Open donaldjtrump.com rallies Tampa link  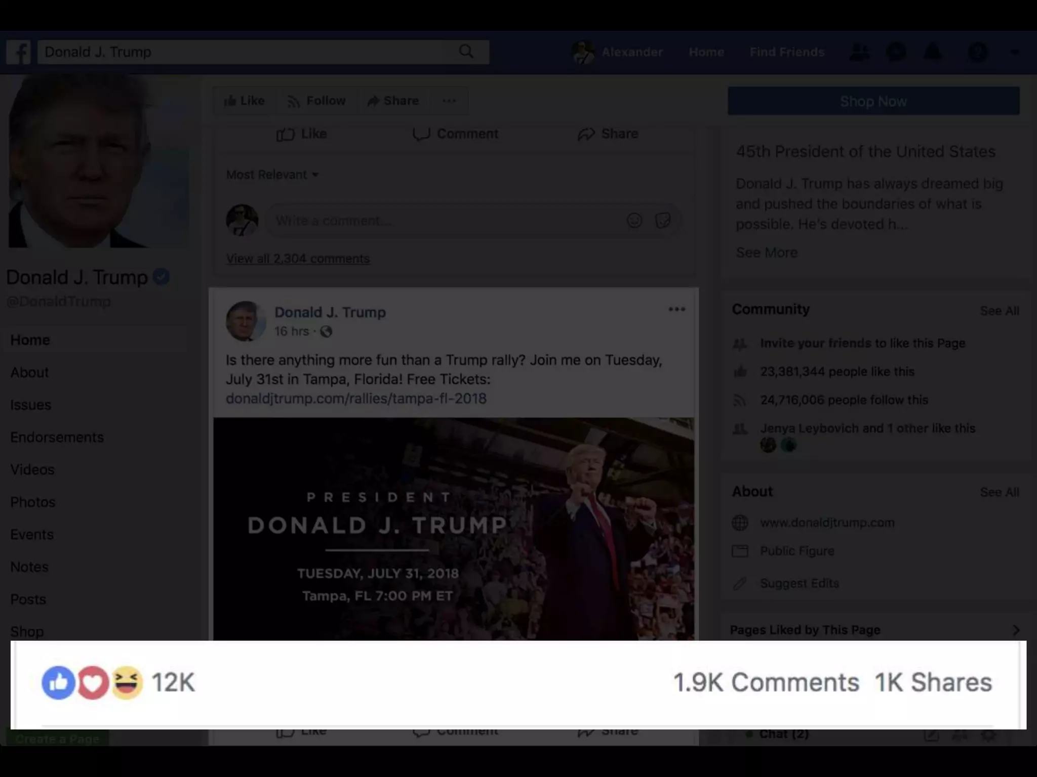point(356,399)
